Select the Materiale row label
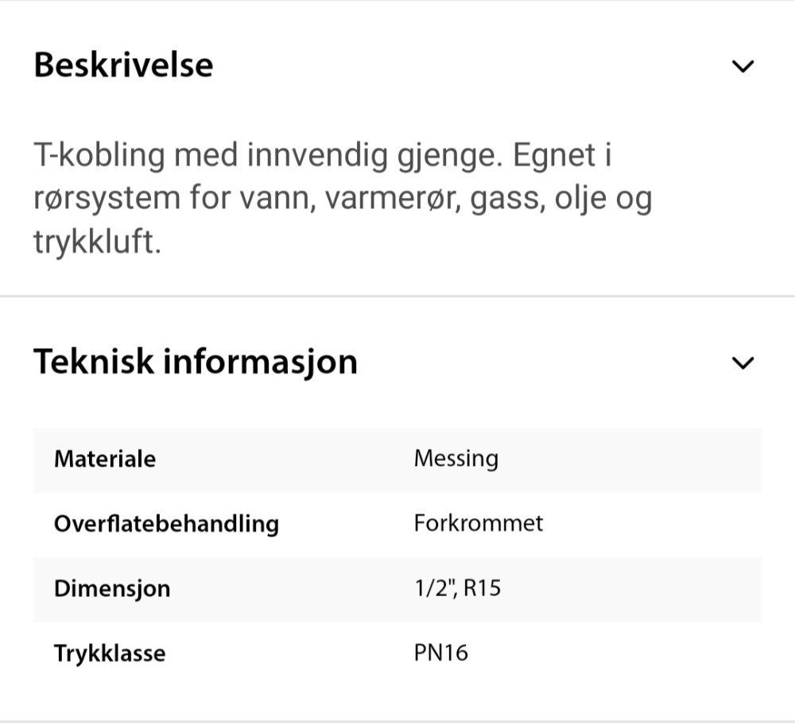Image resolution: width=795 pixels, height=725 pixels. 104,459
